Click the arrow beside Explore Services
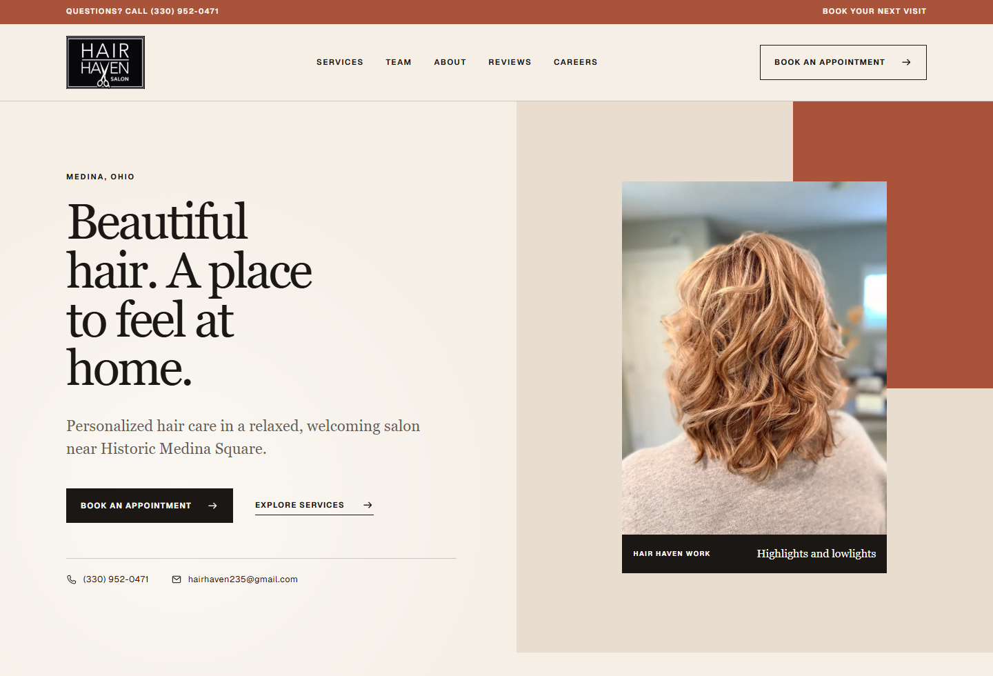993x676 pixels. click(x=368, y=505)
